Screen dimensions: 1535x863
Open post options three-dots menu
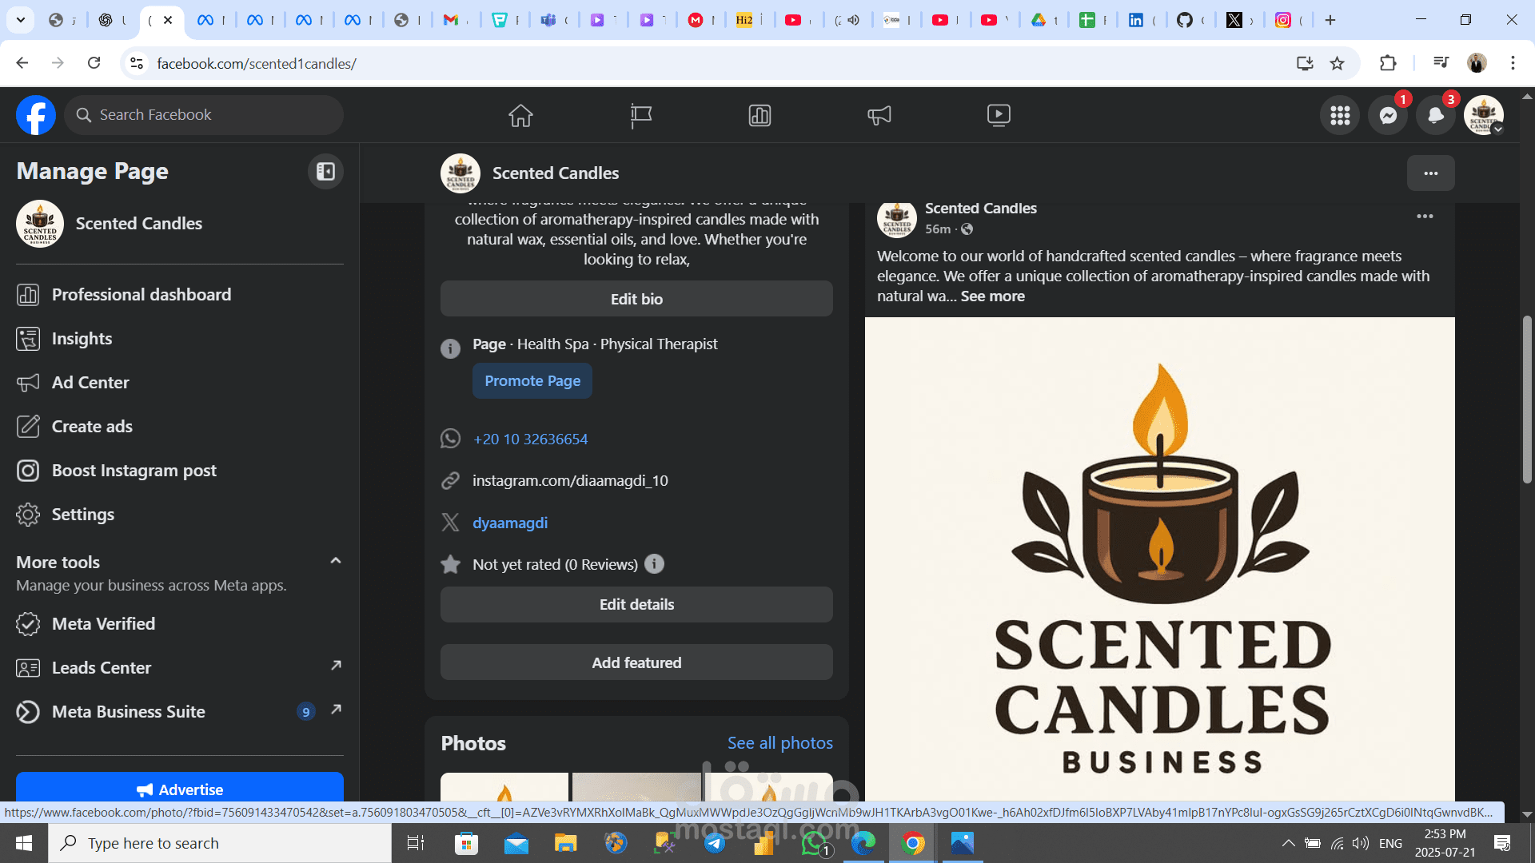click(1425, 217)
